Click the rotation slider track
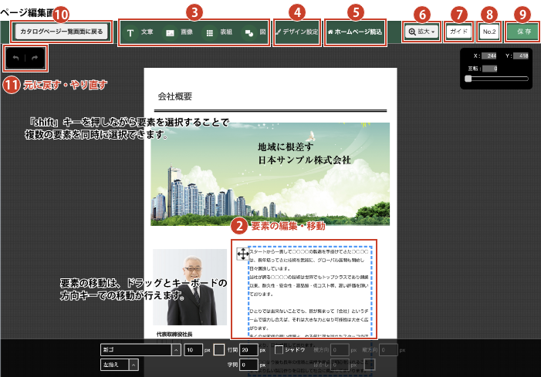Screen dimensions: 541x377 pyautogui.click(x=498, y=78)
